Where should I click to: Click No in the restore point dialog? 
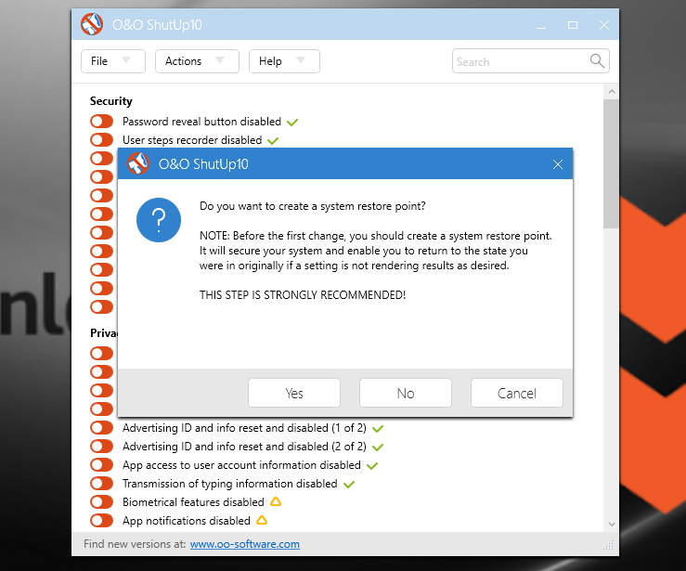pos(405,393)
